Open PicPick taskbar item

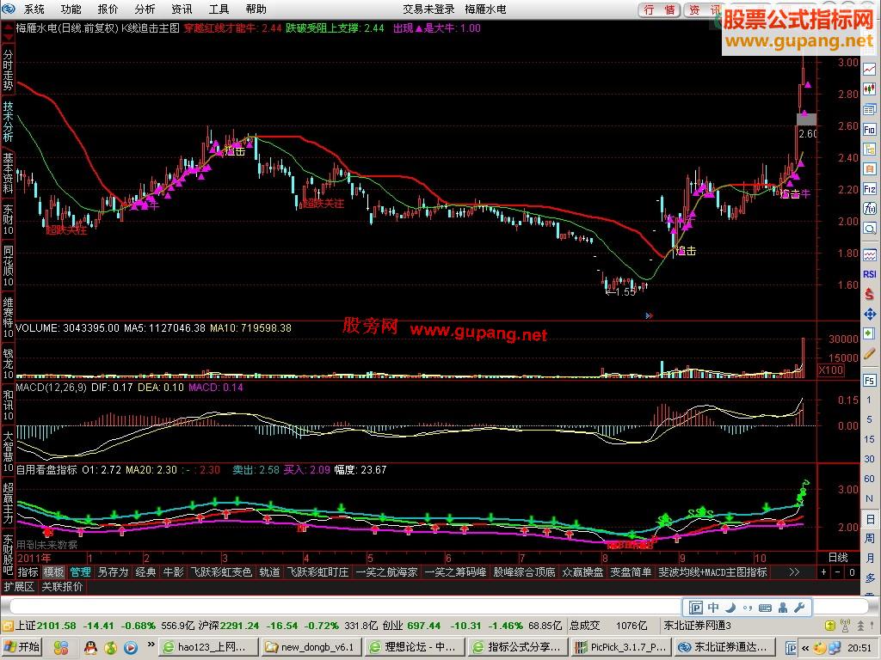tap(620, 647)
